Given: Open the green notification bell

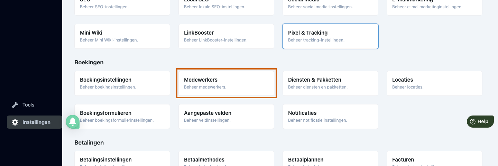Looking at the screenshot, I should click(73, 122).
